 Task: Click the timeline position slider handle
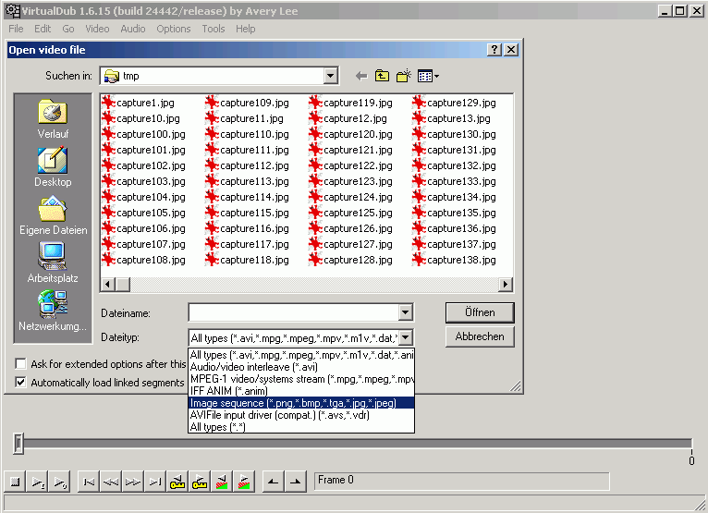click(18, 444)
